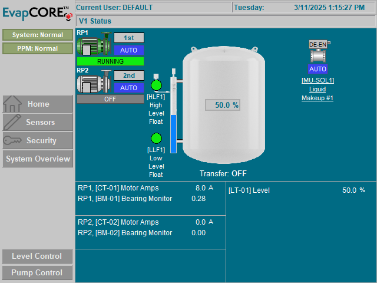Click the High Level Float label
The image size is (377, 283).
click(156, 109)
